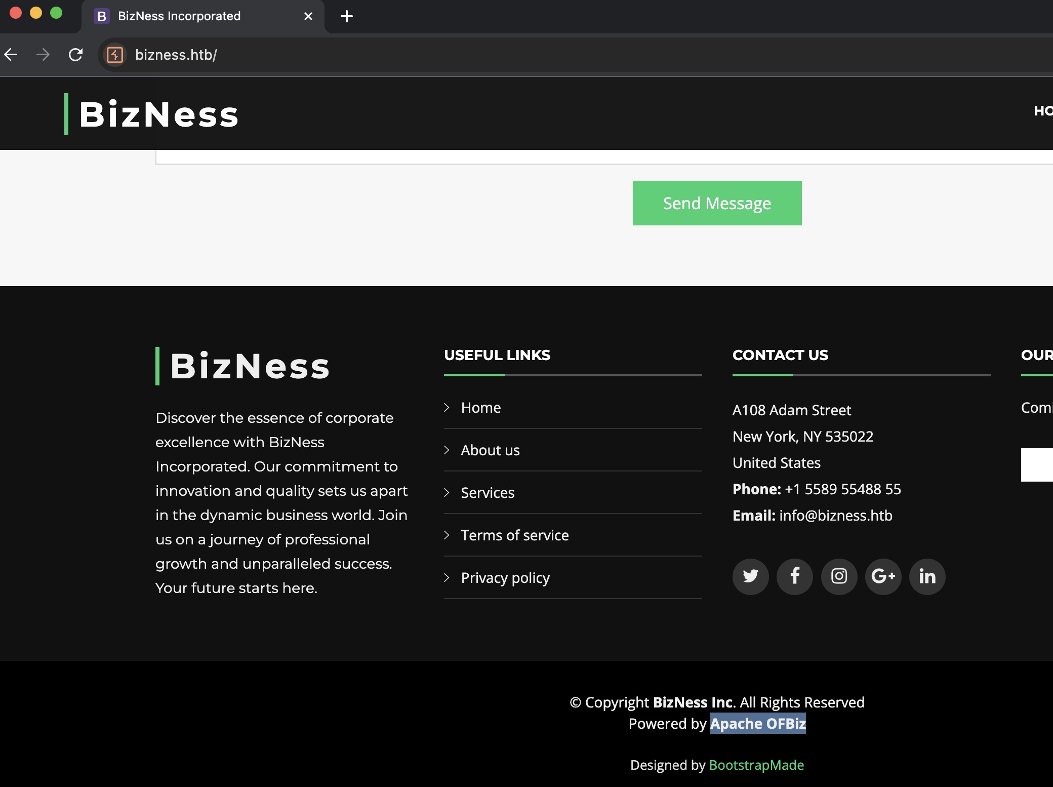1053x787 pixels.
Task: Go to Services footer link
Action: (487, 493)
